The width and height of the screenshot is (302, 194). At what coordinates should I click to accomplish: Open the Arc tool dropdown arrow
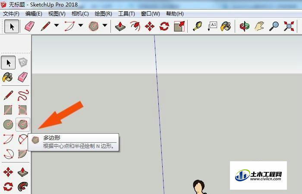click(81, 25)
